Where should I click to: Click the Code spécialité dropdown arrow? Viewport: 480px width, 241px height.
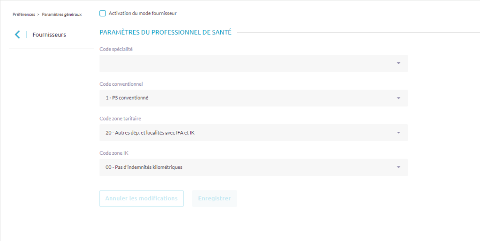(x=398, y=63)
